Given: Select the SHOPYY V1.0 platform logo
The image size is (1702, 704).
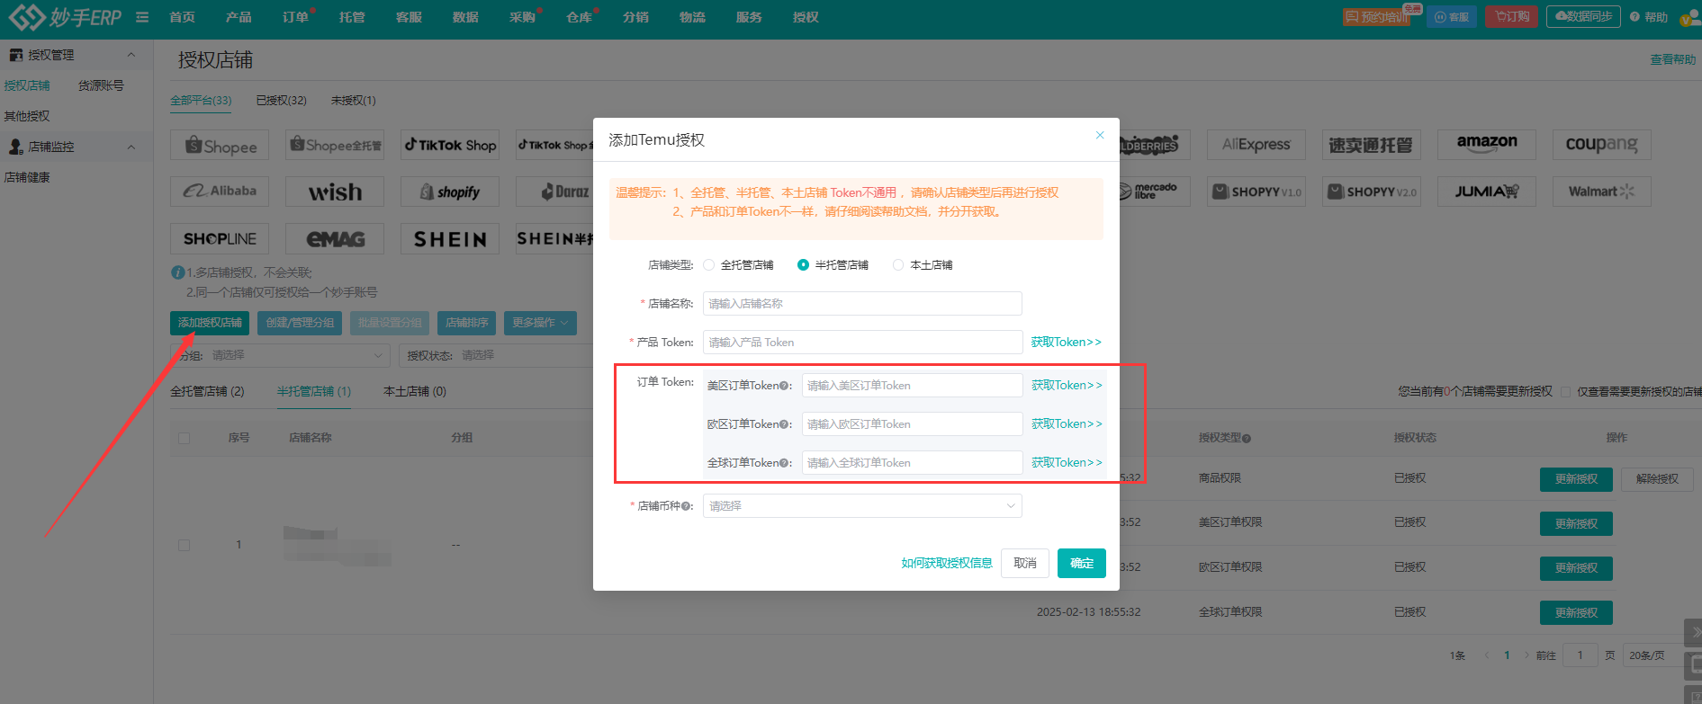Looking at the screenshot, I should pos(1256,192).
